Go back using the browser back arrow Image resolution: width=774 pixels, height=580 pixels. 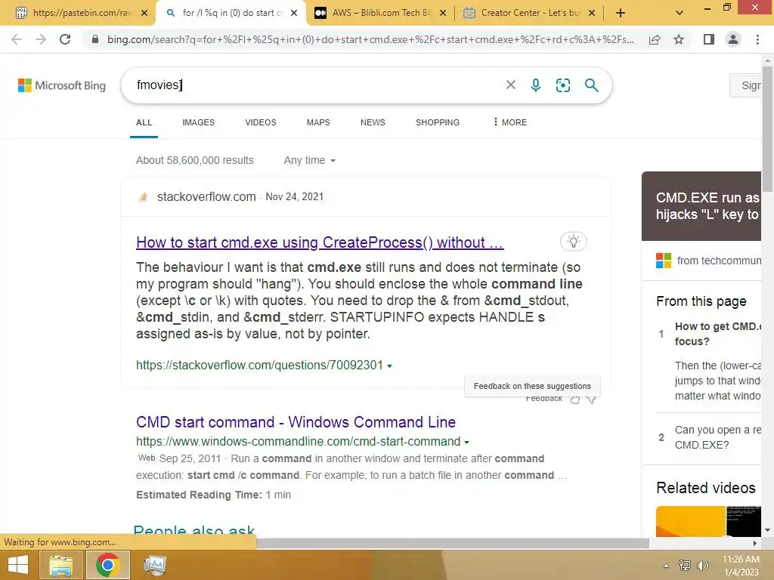[17, 39]
